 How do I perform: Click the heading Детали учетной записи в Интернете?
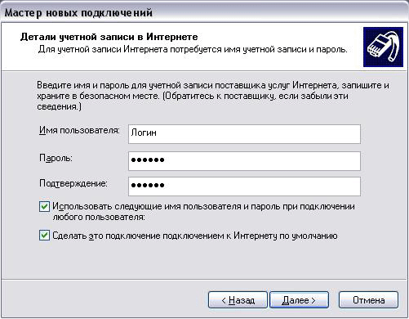click(109, 37)
